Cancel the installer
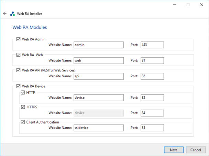209x156 pixels. (196, 150)
